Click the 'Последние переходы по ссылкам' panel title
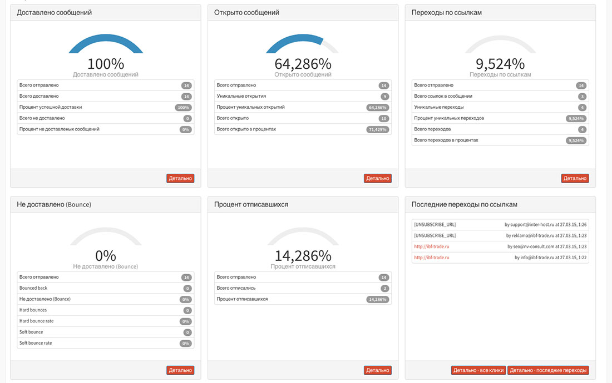This screenshot has height=383, width=612. click(x=465, y=204)
